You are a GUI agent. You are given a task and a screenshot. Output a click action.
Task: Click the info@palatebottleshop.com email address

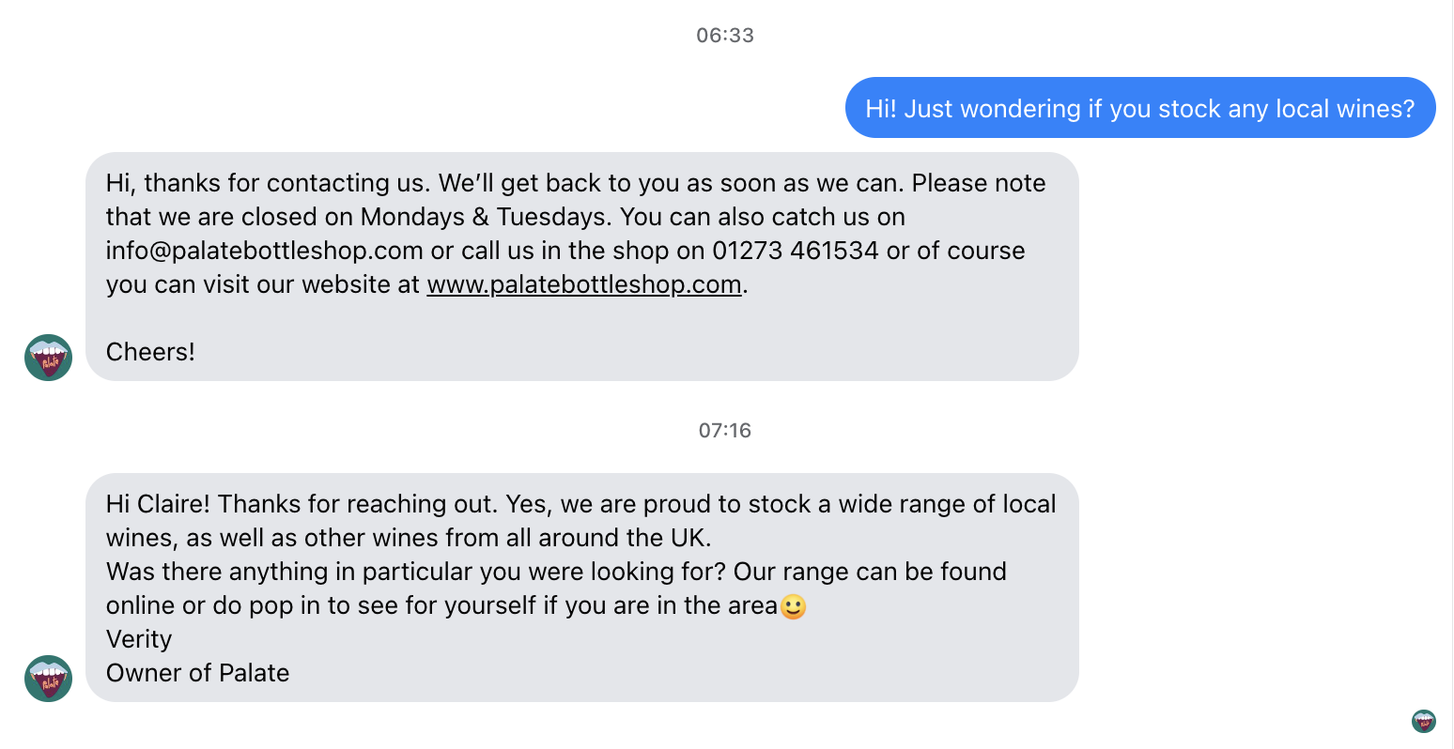264,251
